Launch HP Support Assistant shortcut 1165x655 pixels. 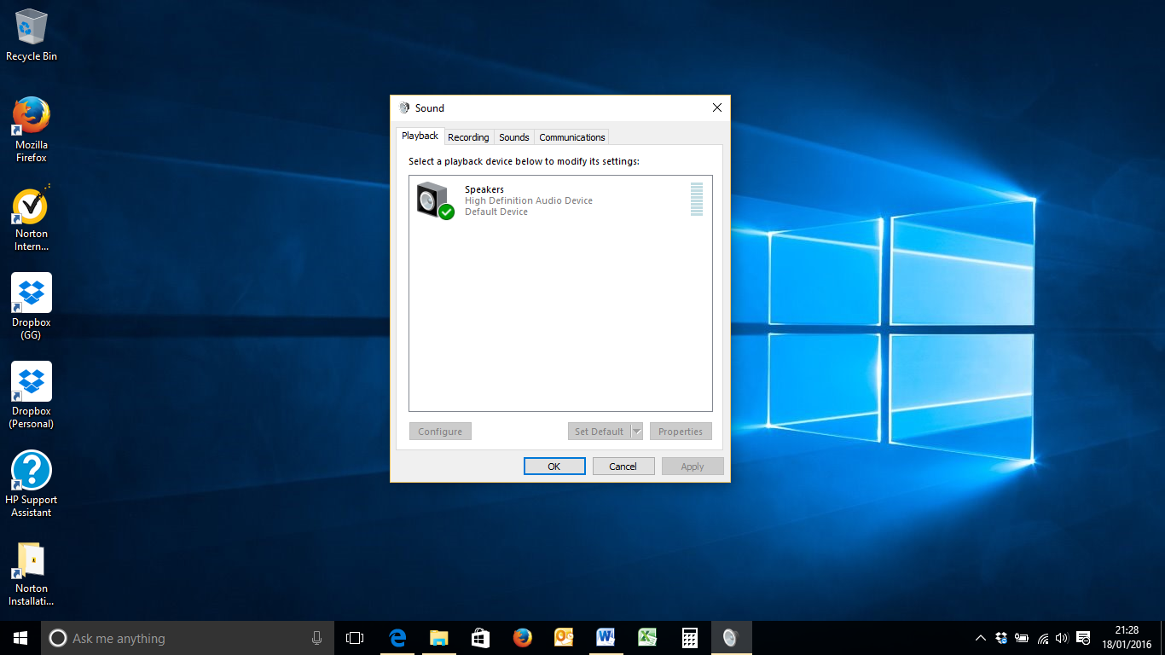pyautogui.click(x=32, y=471)
